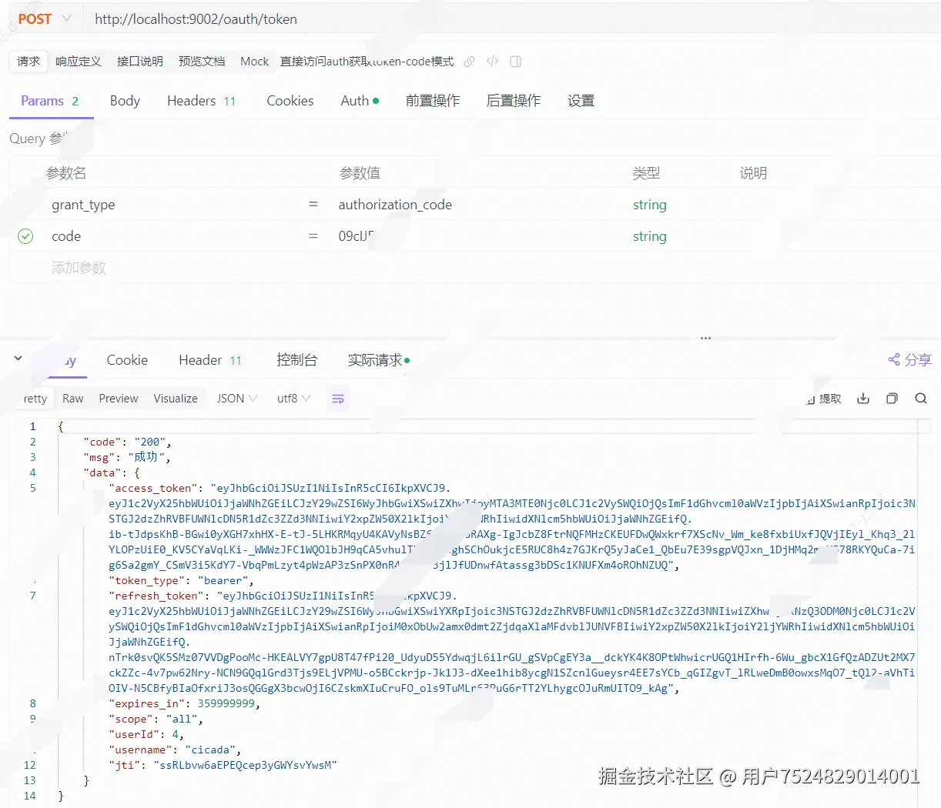This screenshot has width=941, height=808.
Task: Click the grant_type parameter name
Action: (83, 205)
